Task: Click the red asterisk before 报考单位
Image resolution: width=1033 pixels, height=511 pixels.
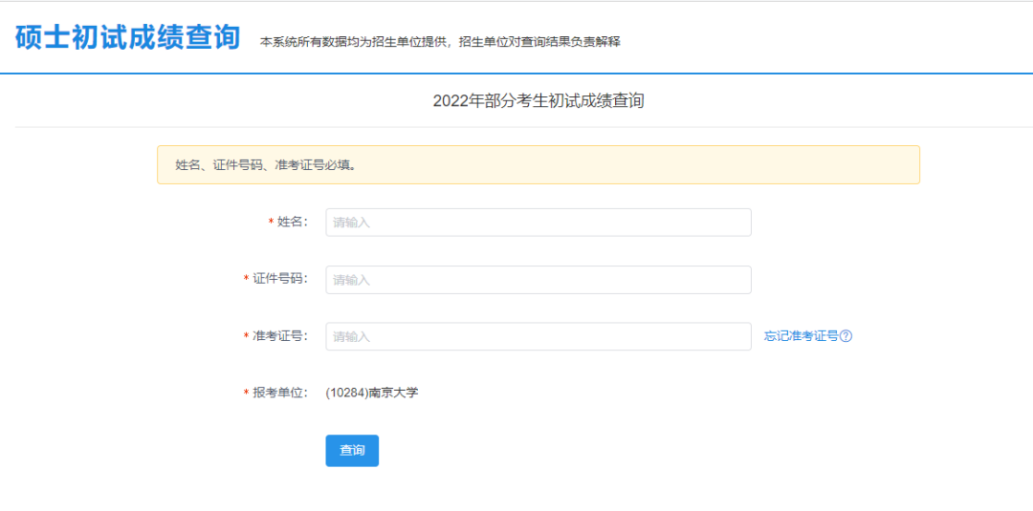Action: [247, 394]
